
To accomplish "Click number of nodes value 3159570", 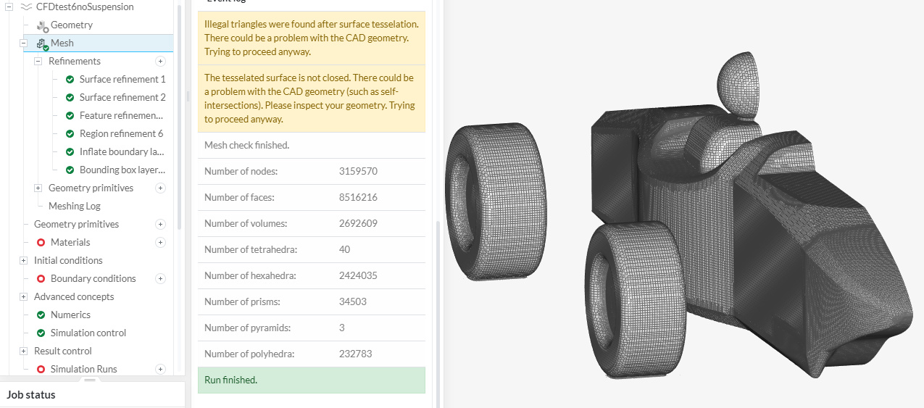I will [358, 172].
